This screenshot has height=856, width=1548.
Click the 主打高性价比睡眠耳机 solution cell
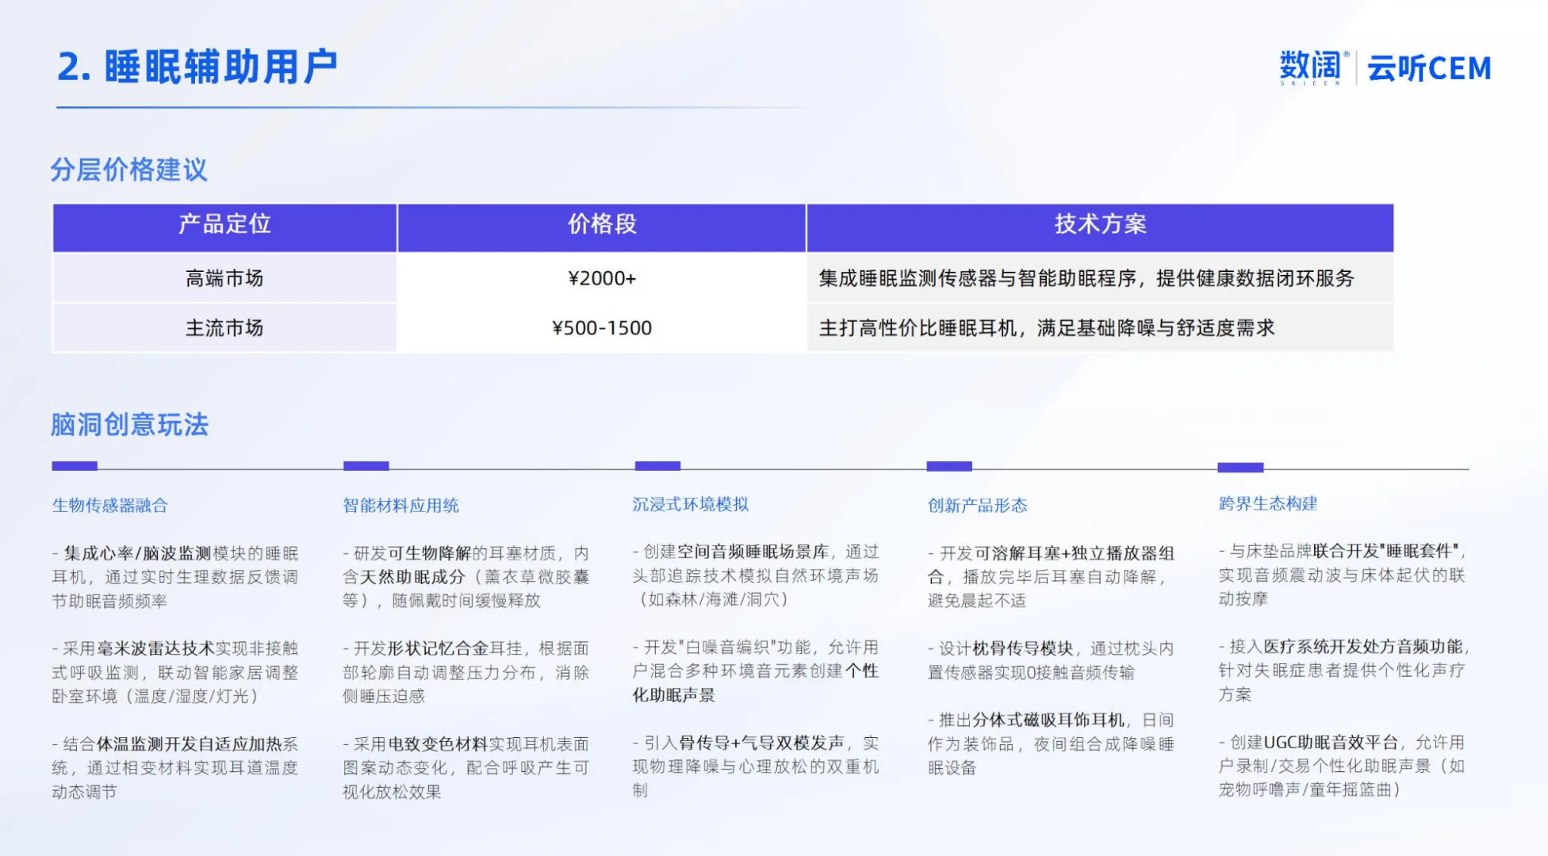1100,327
